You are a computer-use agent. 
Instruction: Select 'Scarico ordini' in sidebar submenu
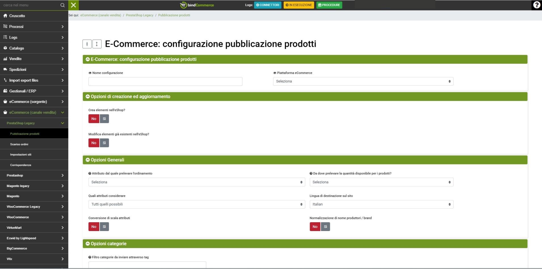19,144
